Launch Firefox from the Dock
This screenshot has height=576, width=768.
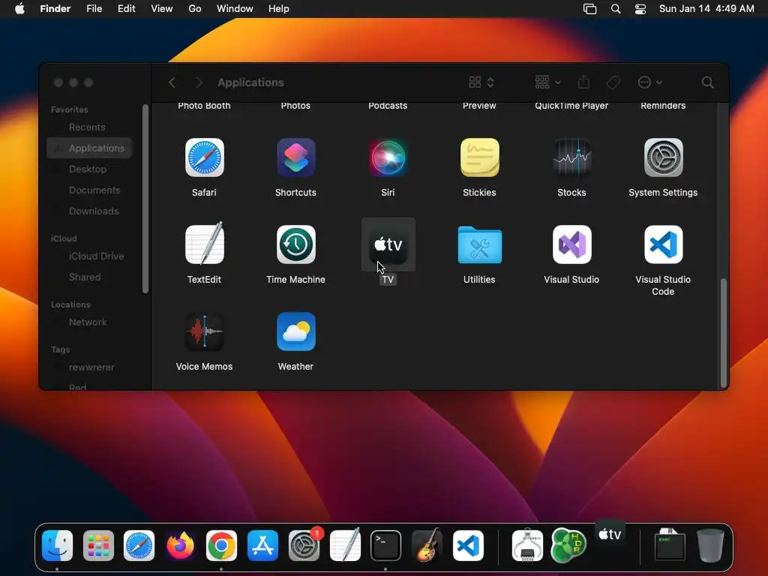coord(180,545)
